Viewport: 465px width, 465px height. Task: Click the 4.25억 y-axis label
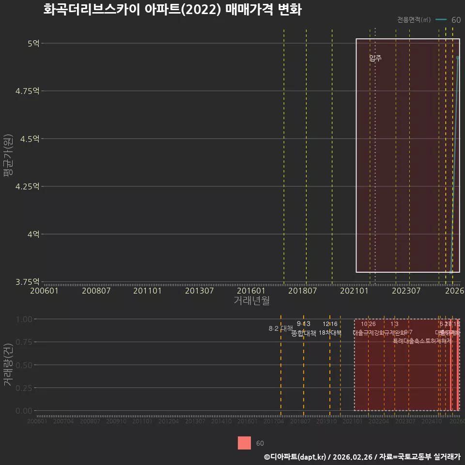pos(28,186)
